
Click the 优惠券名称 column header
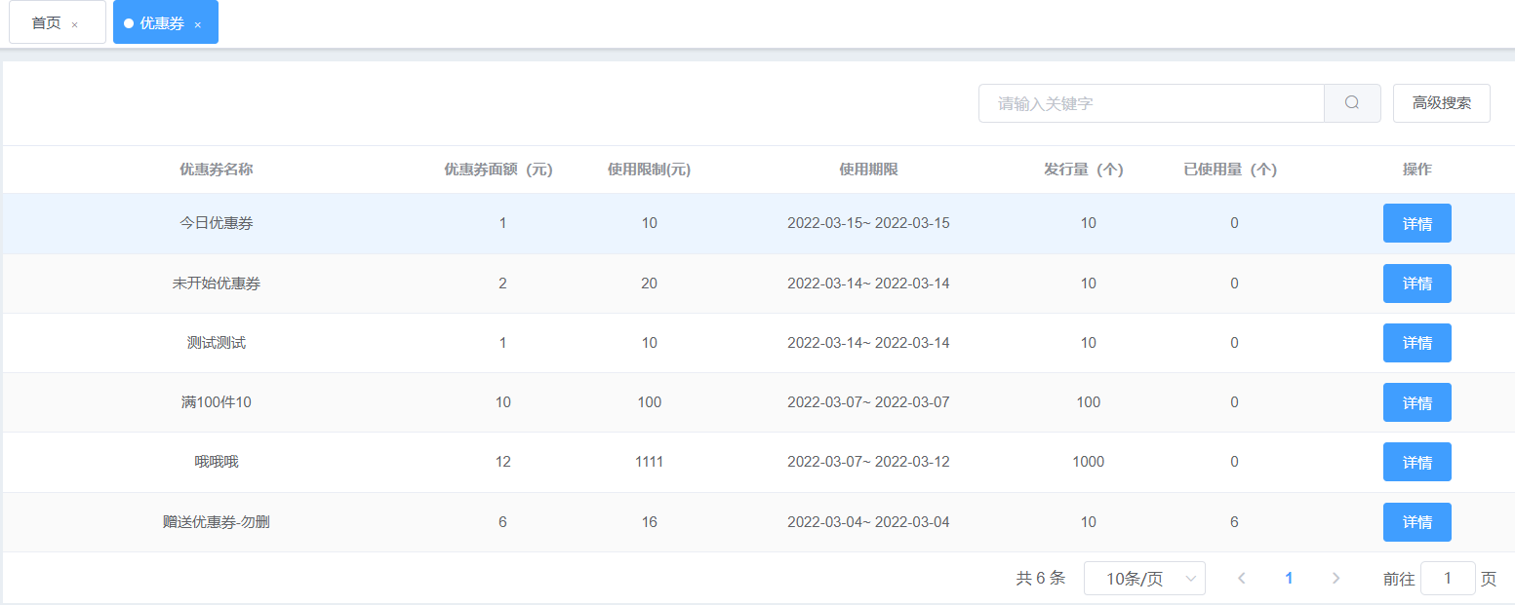pos(217,170)
